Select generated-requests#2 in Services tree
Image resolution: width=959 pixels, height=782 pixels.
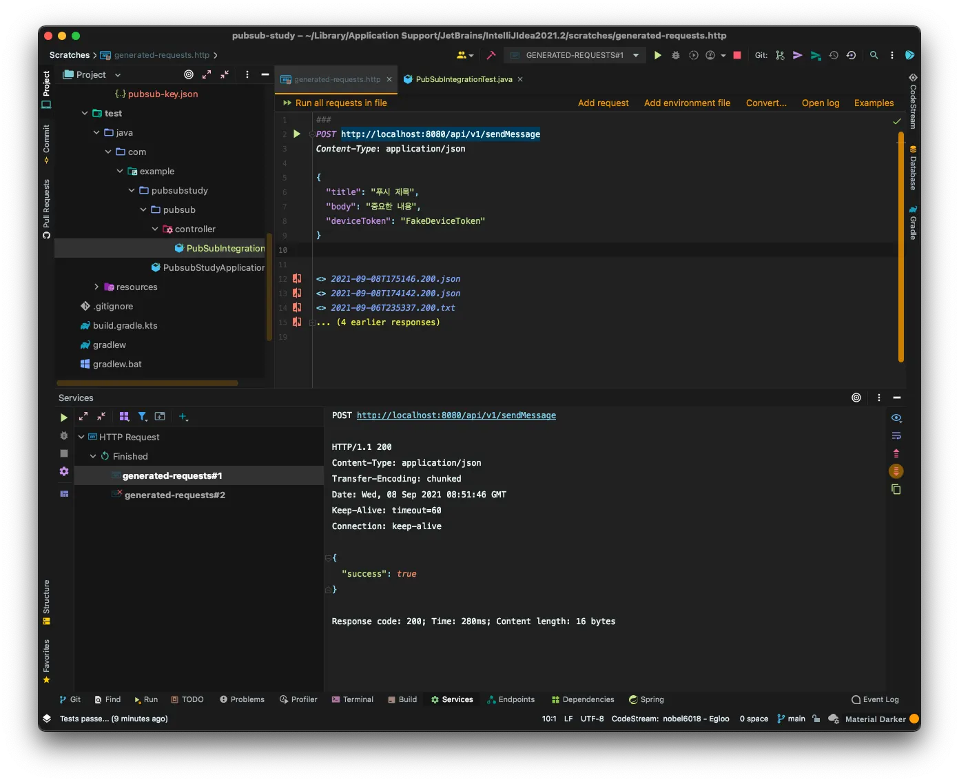[175, 495]
